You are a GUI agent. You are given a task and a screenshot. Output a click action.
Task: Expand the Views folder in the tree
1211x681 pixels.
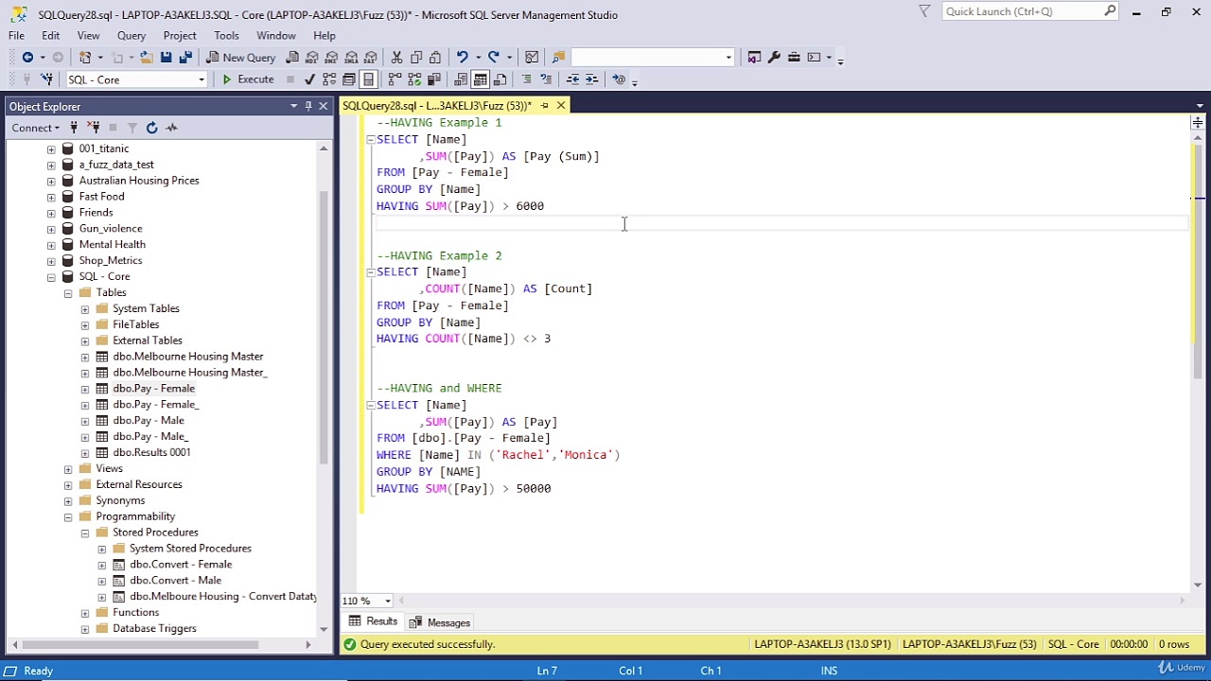[x=68, y=468]
